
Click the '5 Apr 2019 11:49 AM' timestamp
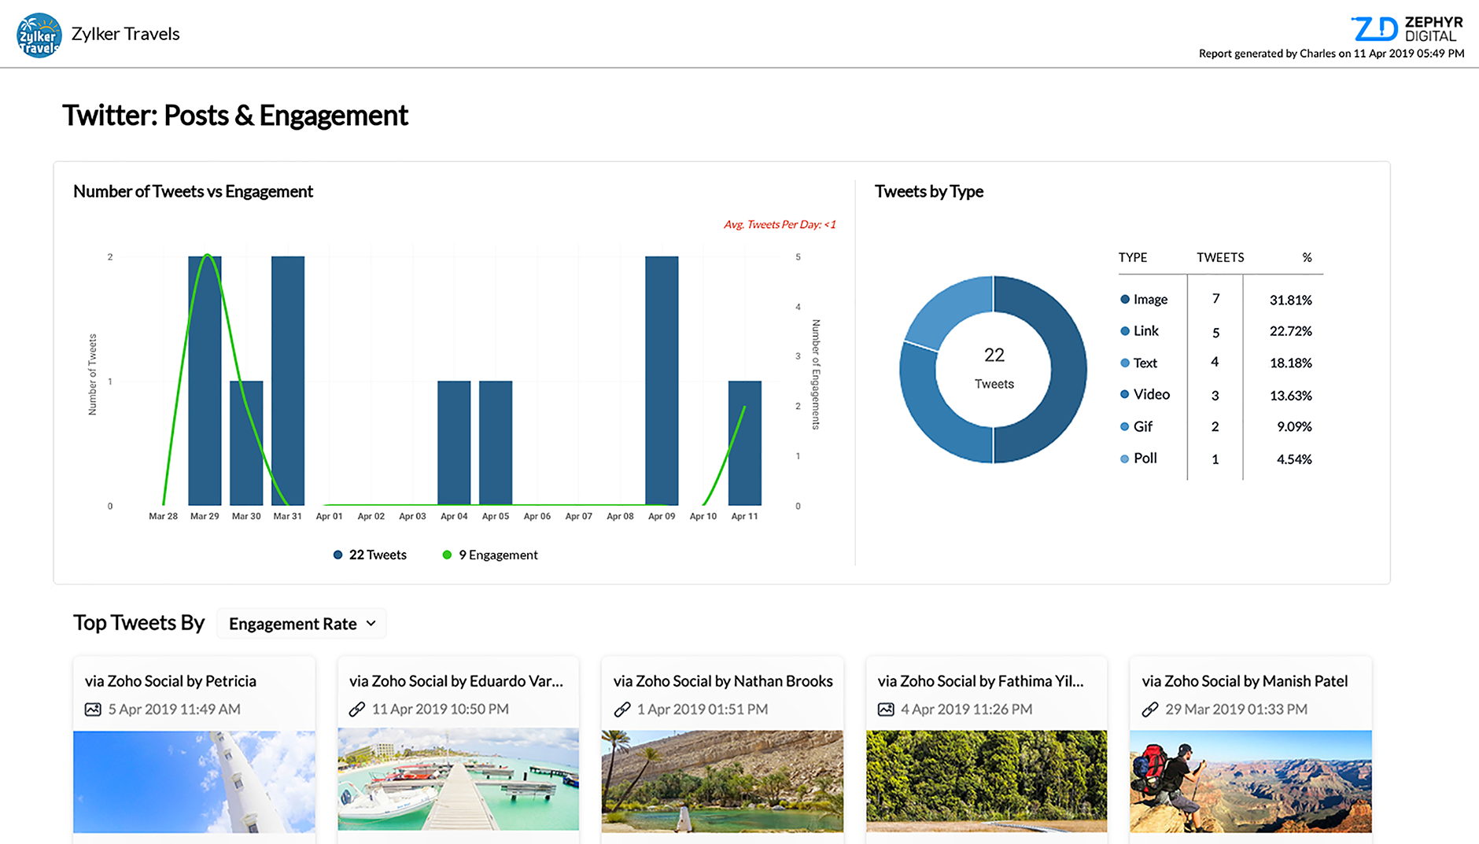[x=175, y=709]
